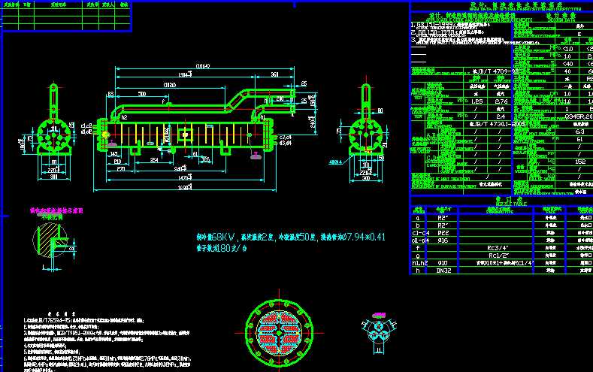Click the h1,h2 row label in nozzle table
593x372 pixels.
(420, 263)
